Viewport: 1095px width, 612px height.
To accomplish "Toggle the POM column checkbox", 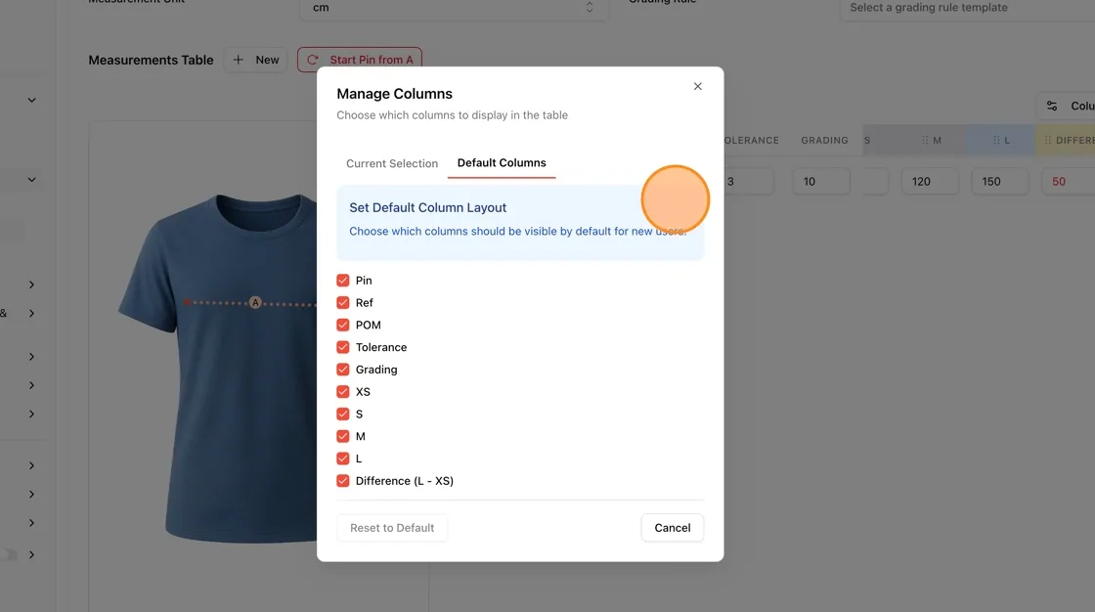I will coord(343,325).
